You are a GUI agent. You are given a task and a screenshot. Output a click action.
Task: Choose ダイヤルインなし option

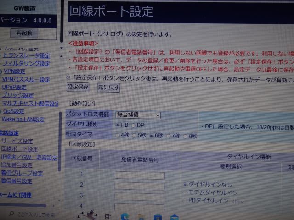tap(185, 184)
